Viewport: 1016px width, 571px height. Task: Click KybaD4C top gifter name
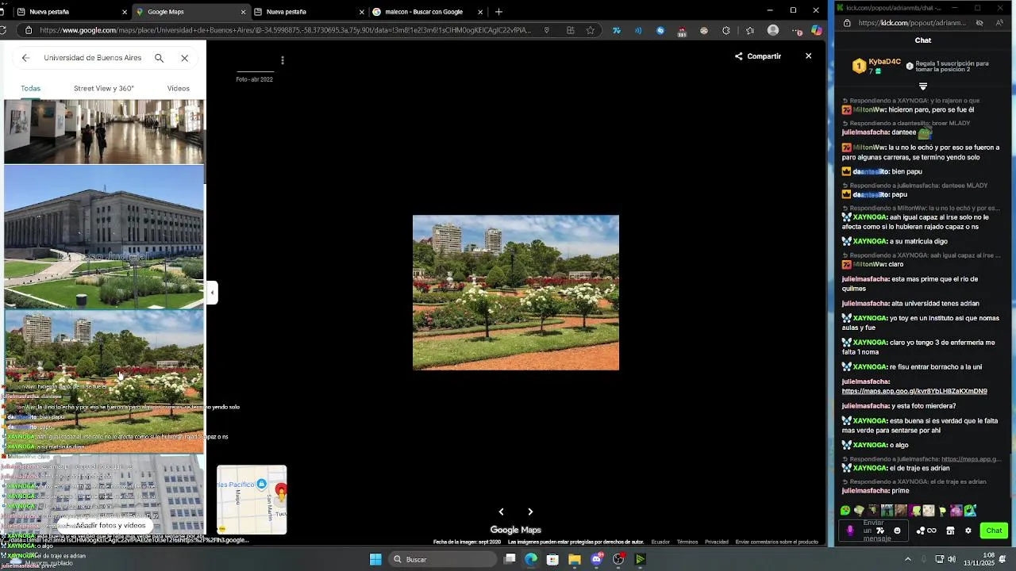(884, 61)
